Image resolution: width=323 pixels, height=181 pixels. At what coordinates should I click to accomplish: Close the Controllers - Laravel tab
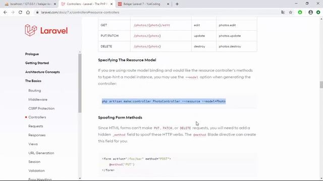pyautogui.click(x=112, y=4)
